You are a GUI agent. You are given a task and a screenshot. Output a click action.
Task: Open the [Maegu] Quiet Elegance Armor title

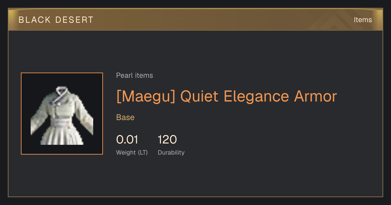226,96
